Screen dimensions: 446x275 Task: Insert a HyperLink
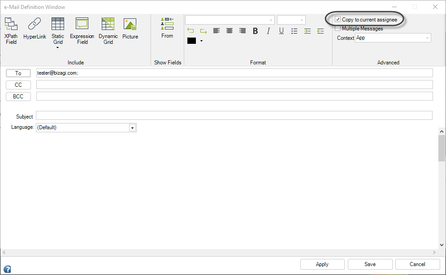[x=35, y=28]
